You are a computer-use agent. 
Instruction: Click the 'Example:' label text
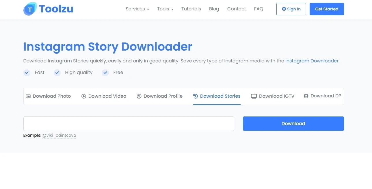32,135
